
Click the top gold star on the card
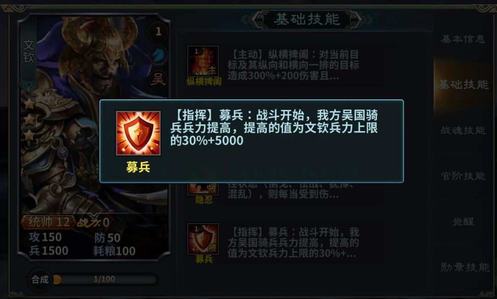[x=29, y=103]
